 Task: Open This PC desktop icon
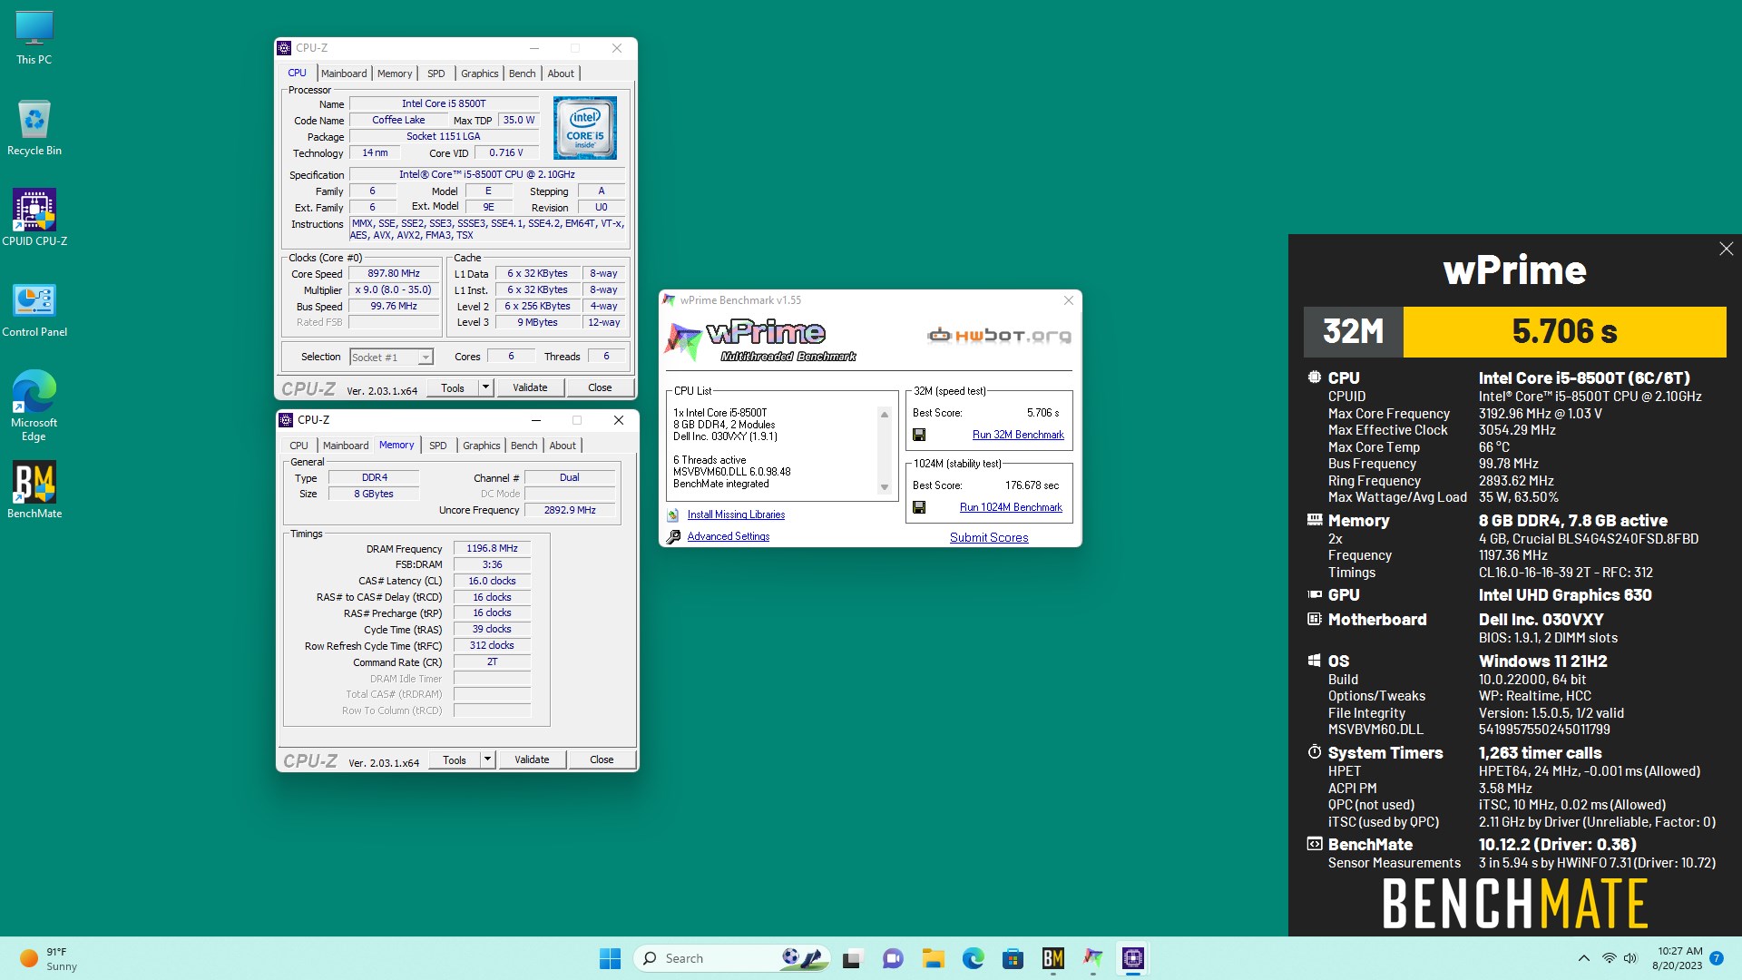click(x=34, y=38)
